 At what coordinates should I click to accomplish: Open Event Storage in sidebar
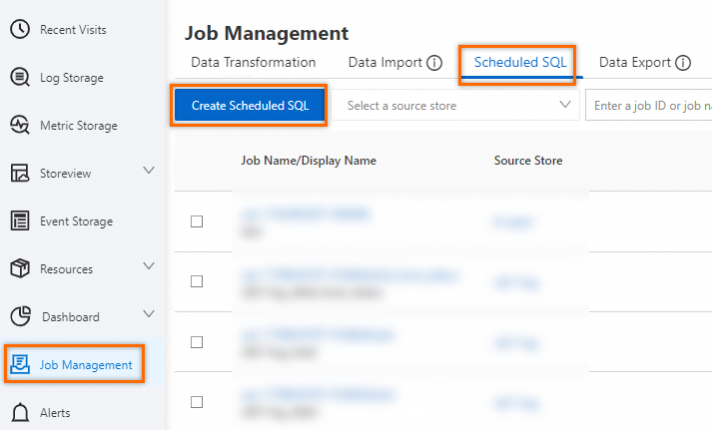[76, 221]
